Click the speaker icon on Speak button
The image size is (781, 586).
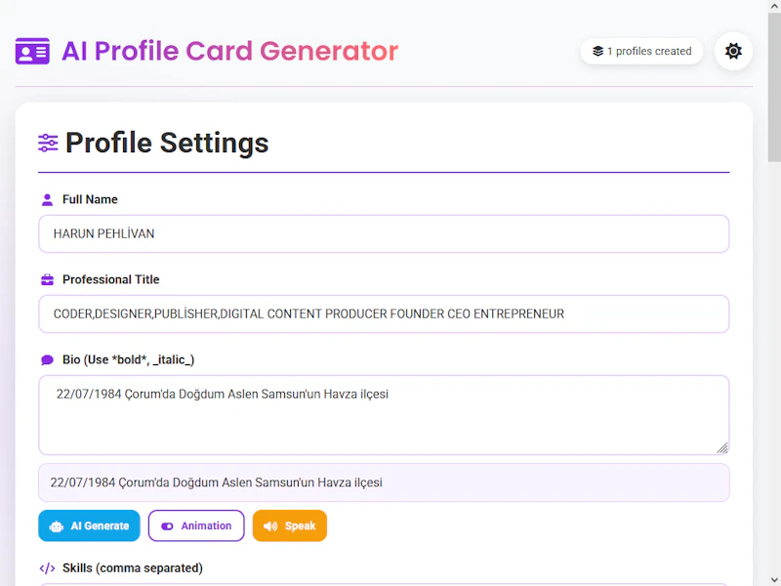269,525
